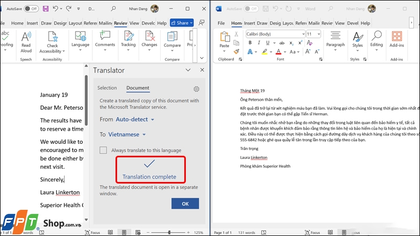420x236 pixels.
Task: Open the comments pane icon beside Share
Action: (202, 23)
